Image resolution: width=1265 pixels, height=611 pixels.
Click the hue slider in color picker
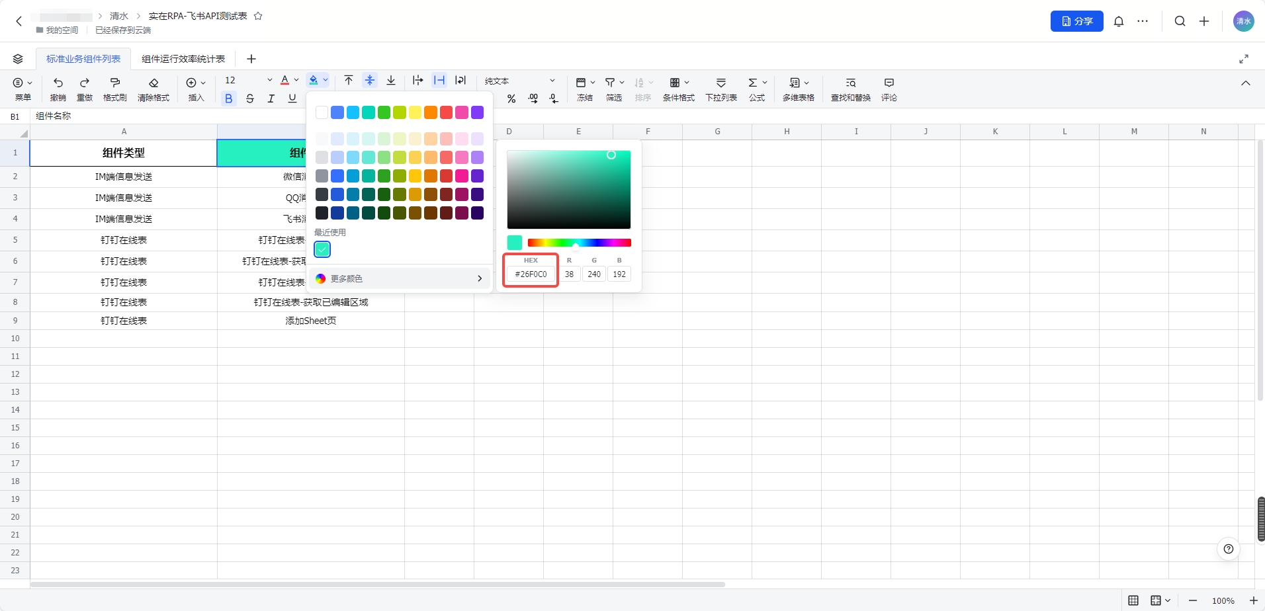coord(579,243)
